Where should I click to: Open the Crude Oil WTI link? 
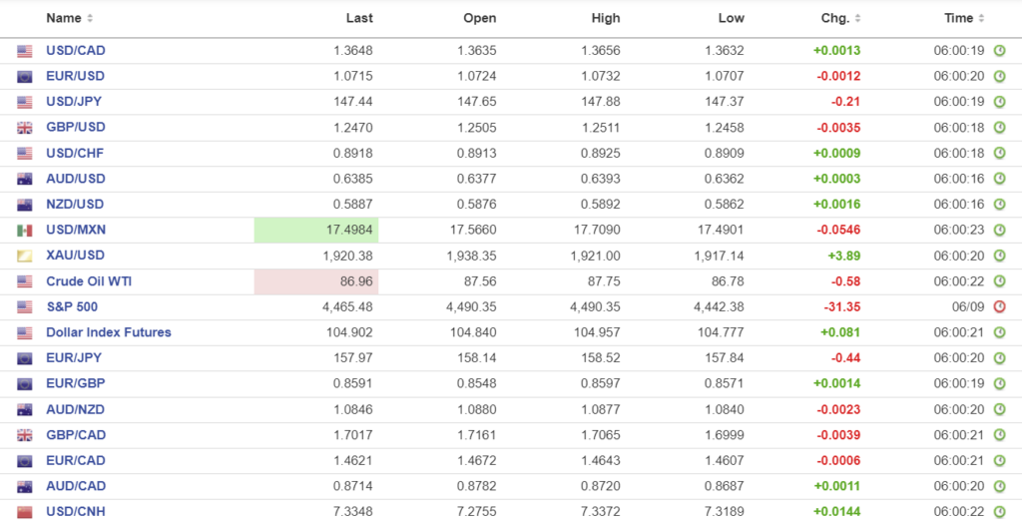pos(89,281)
